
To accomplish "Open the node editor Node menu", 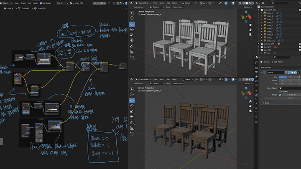I will [36, 3].
